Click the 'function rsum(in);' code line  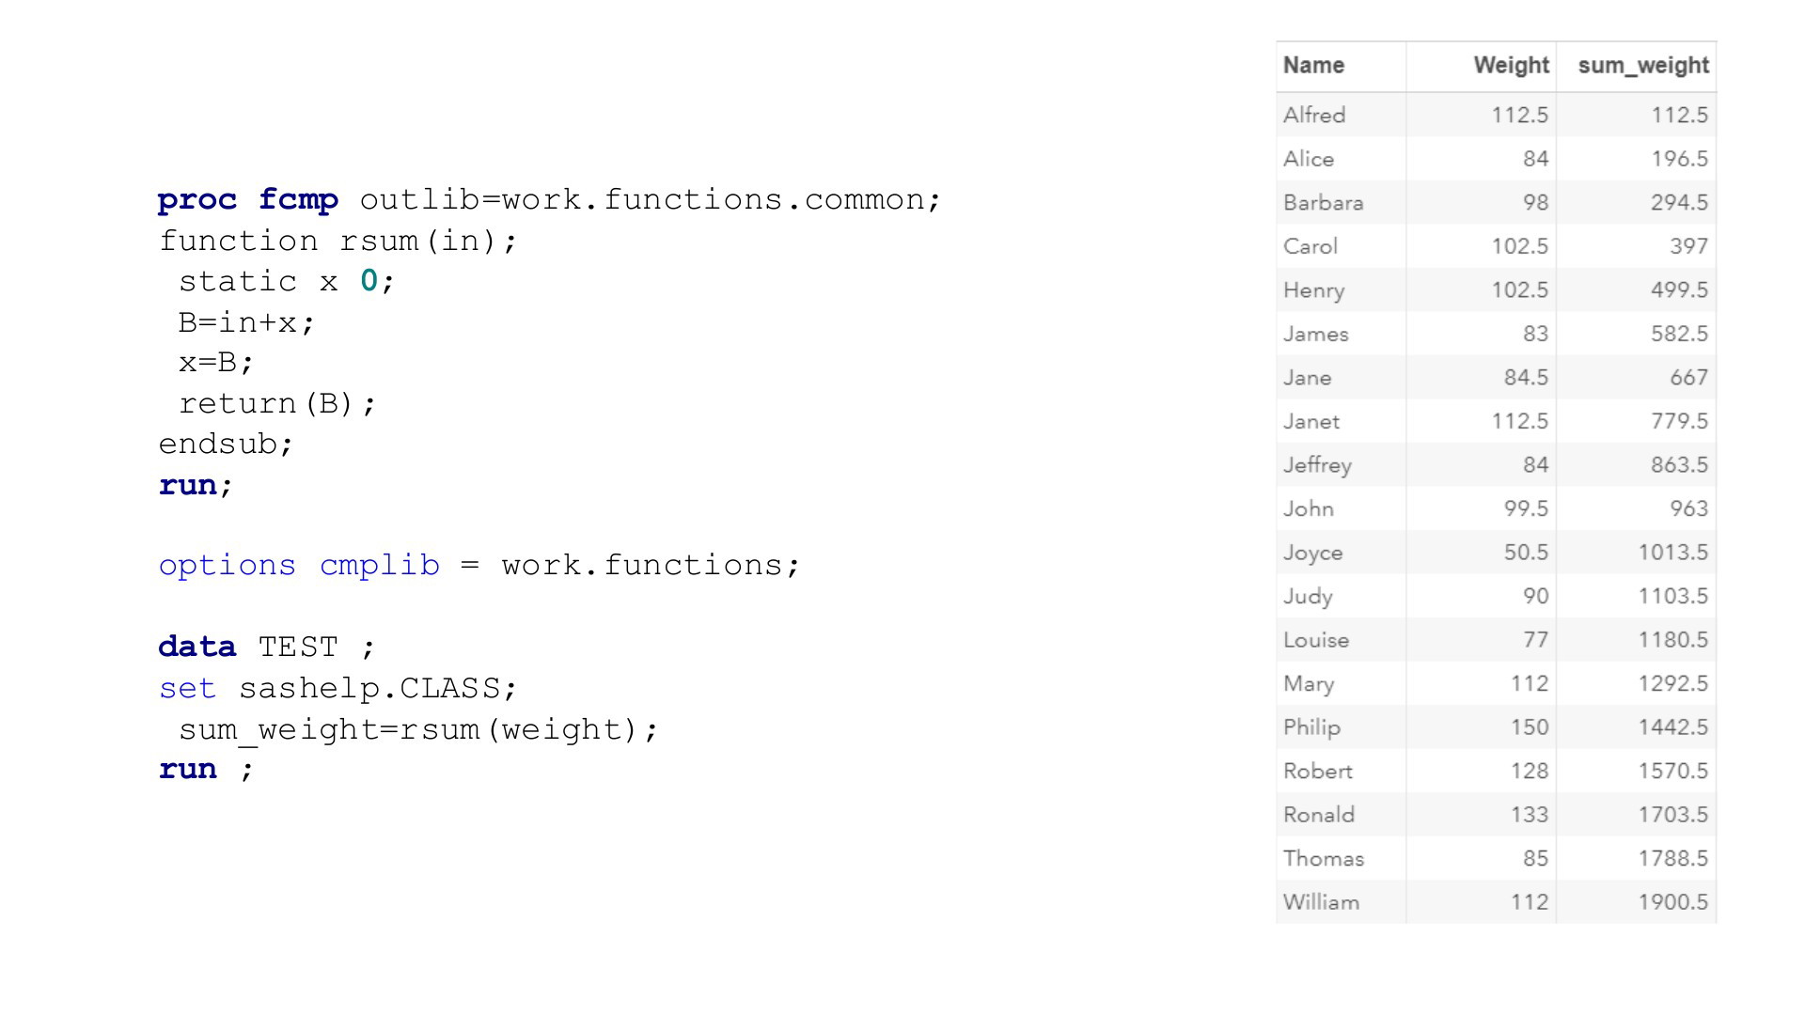click(x=337, y=242)
